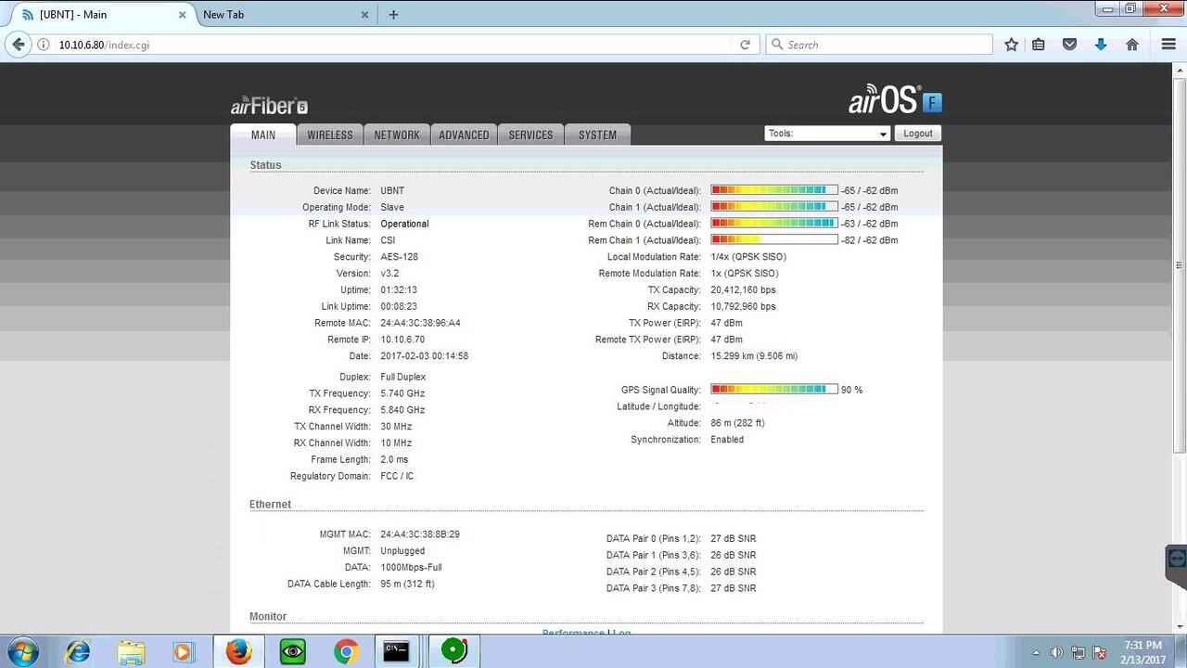1187x668 pixels.
Task: Open Windows Explorer folder on taskbar
Action: (131, 652)
